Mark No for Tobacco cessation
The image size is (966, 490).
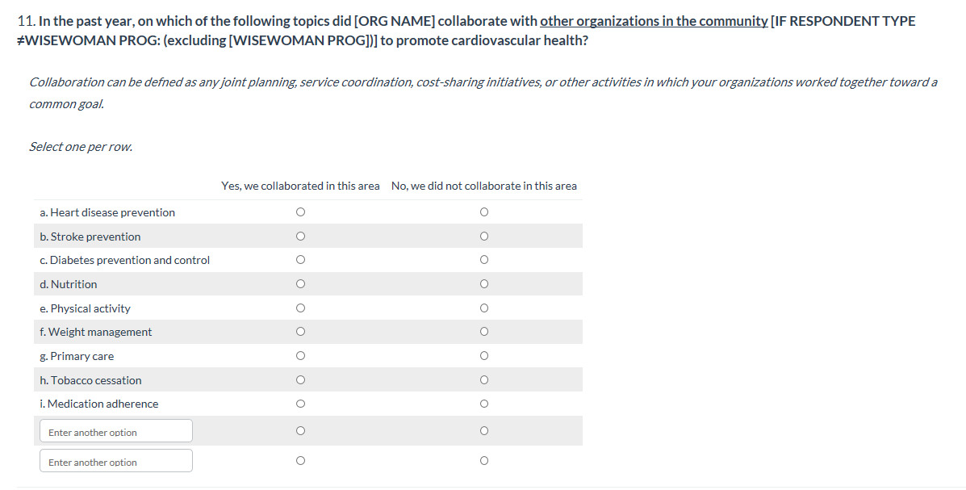click(483, 380)
